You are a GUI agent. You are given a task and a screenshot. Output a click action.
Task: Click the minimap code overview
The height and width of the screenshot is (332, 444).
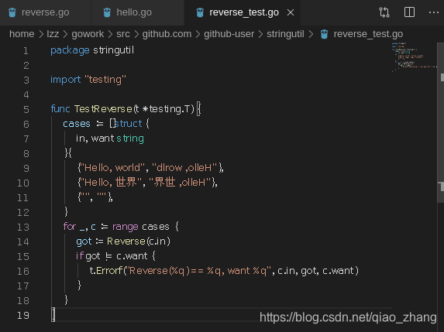tap(415, 57)
